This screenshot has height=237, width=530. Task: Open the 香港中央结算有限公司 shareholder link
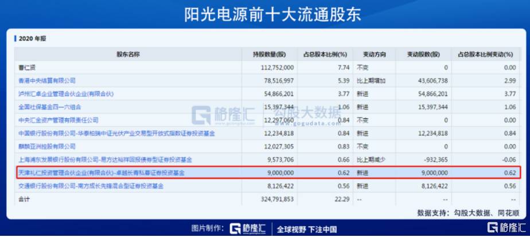point(46,81)
